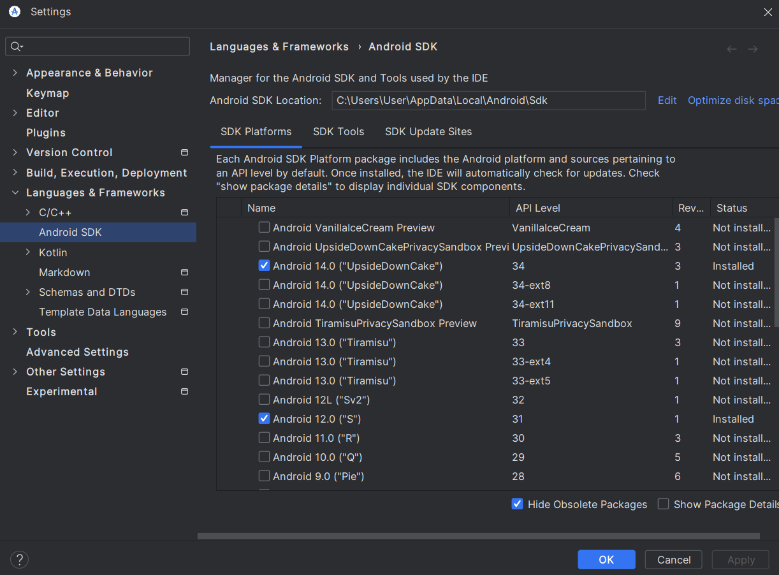
Task: Uncheck Android 12.0 ("S") checkbox
Action: (264, 419)
